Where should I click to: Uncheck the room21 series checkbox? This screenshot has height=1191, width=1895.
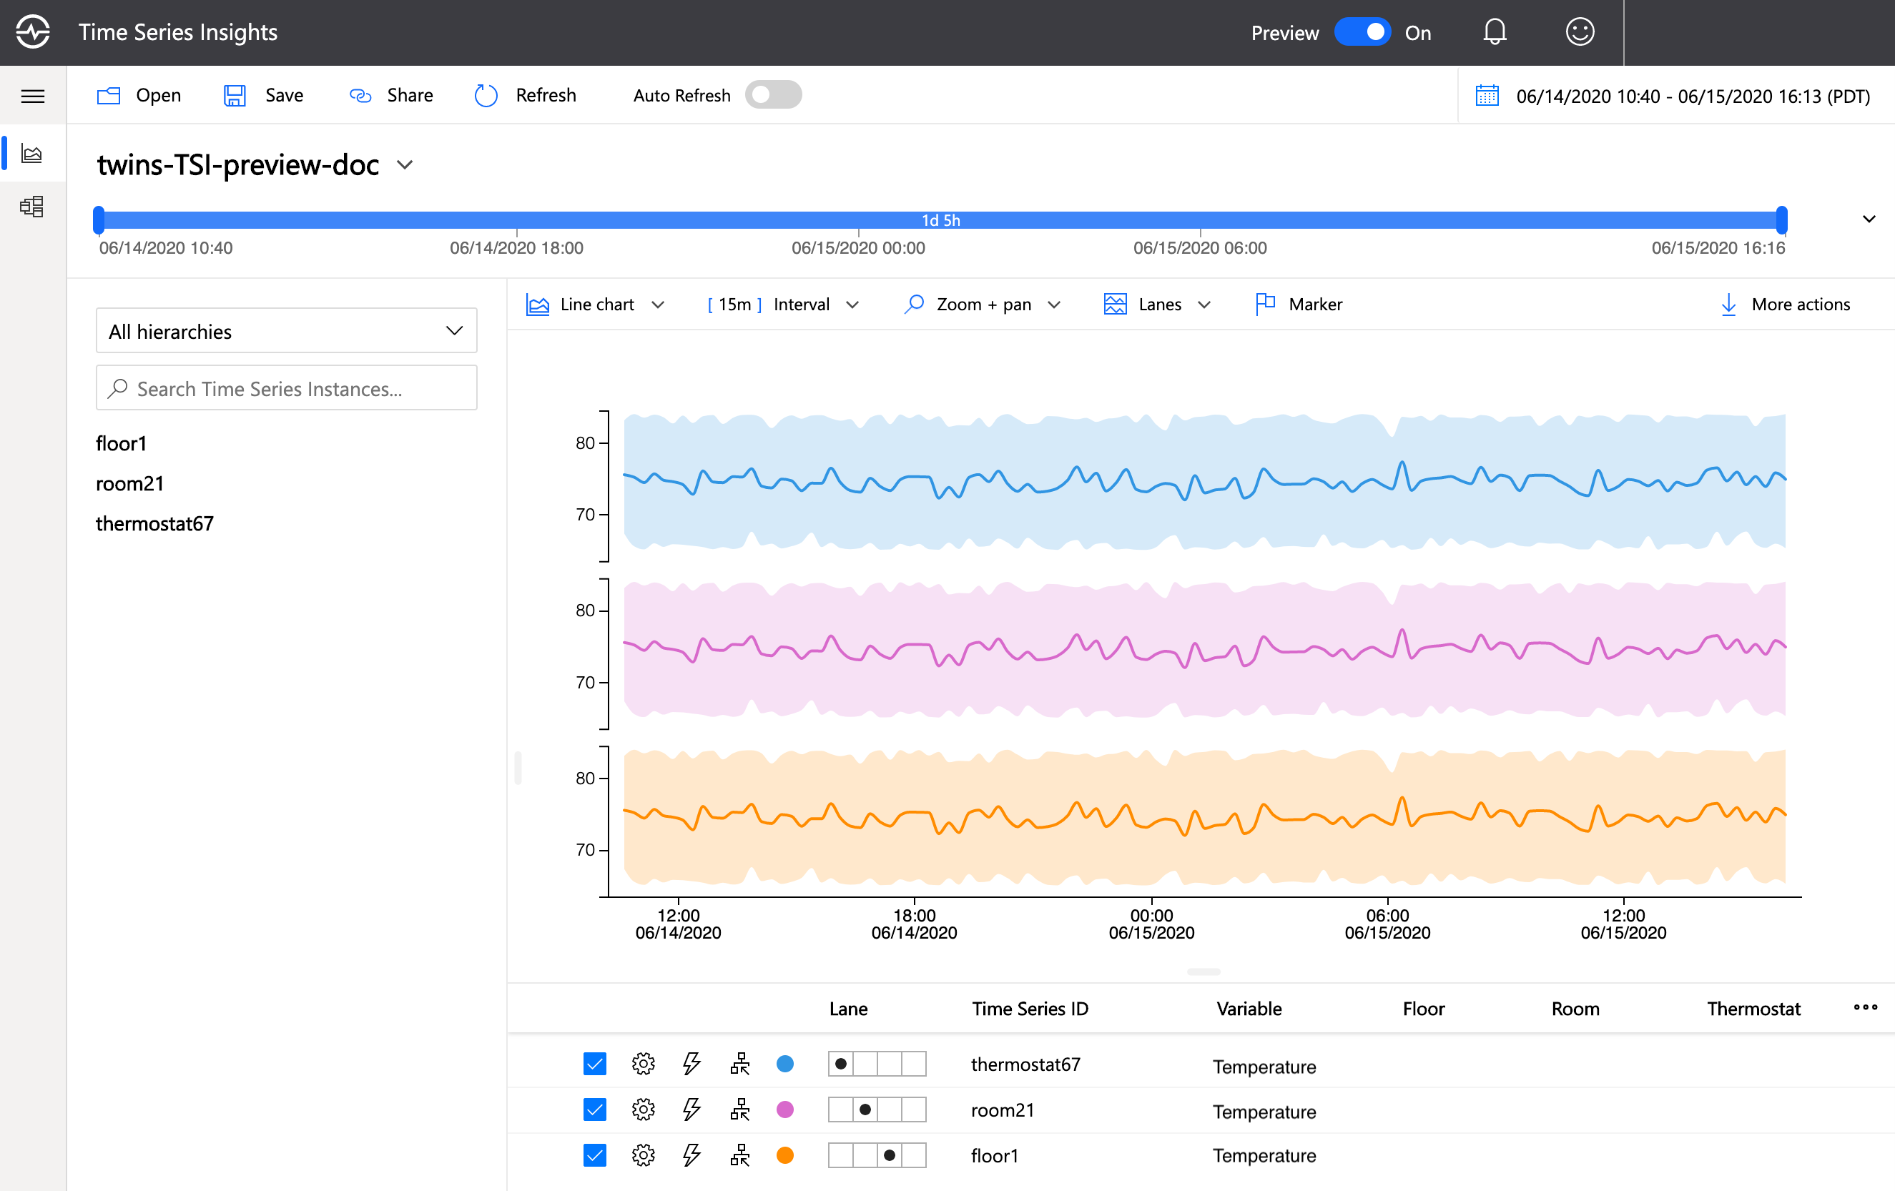(595, 1110)
